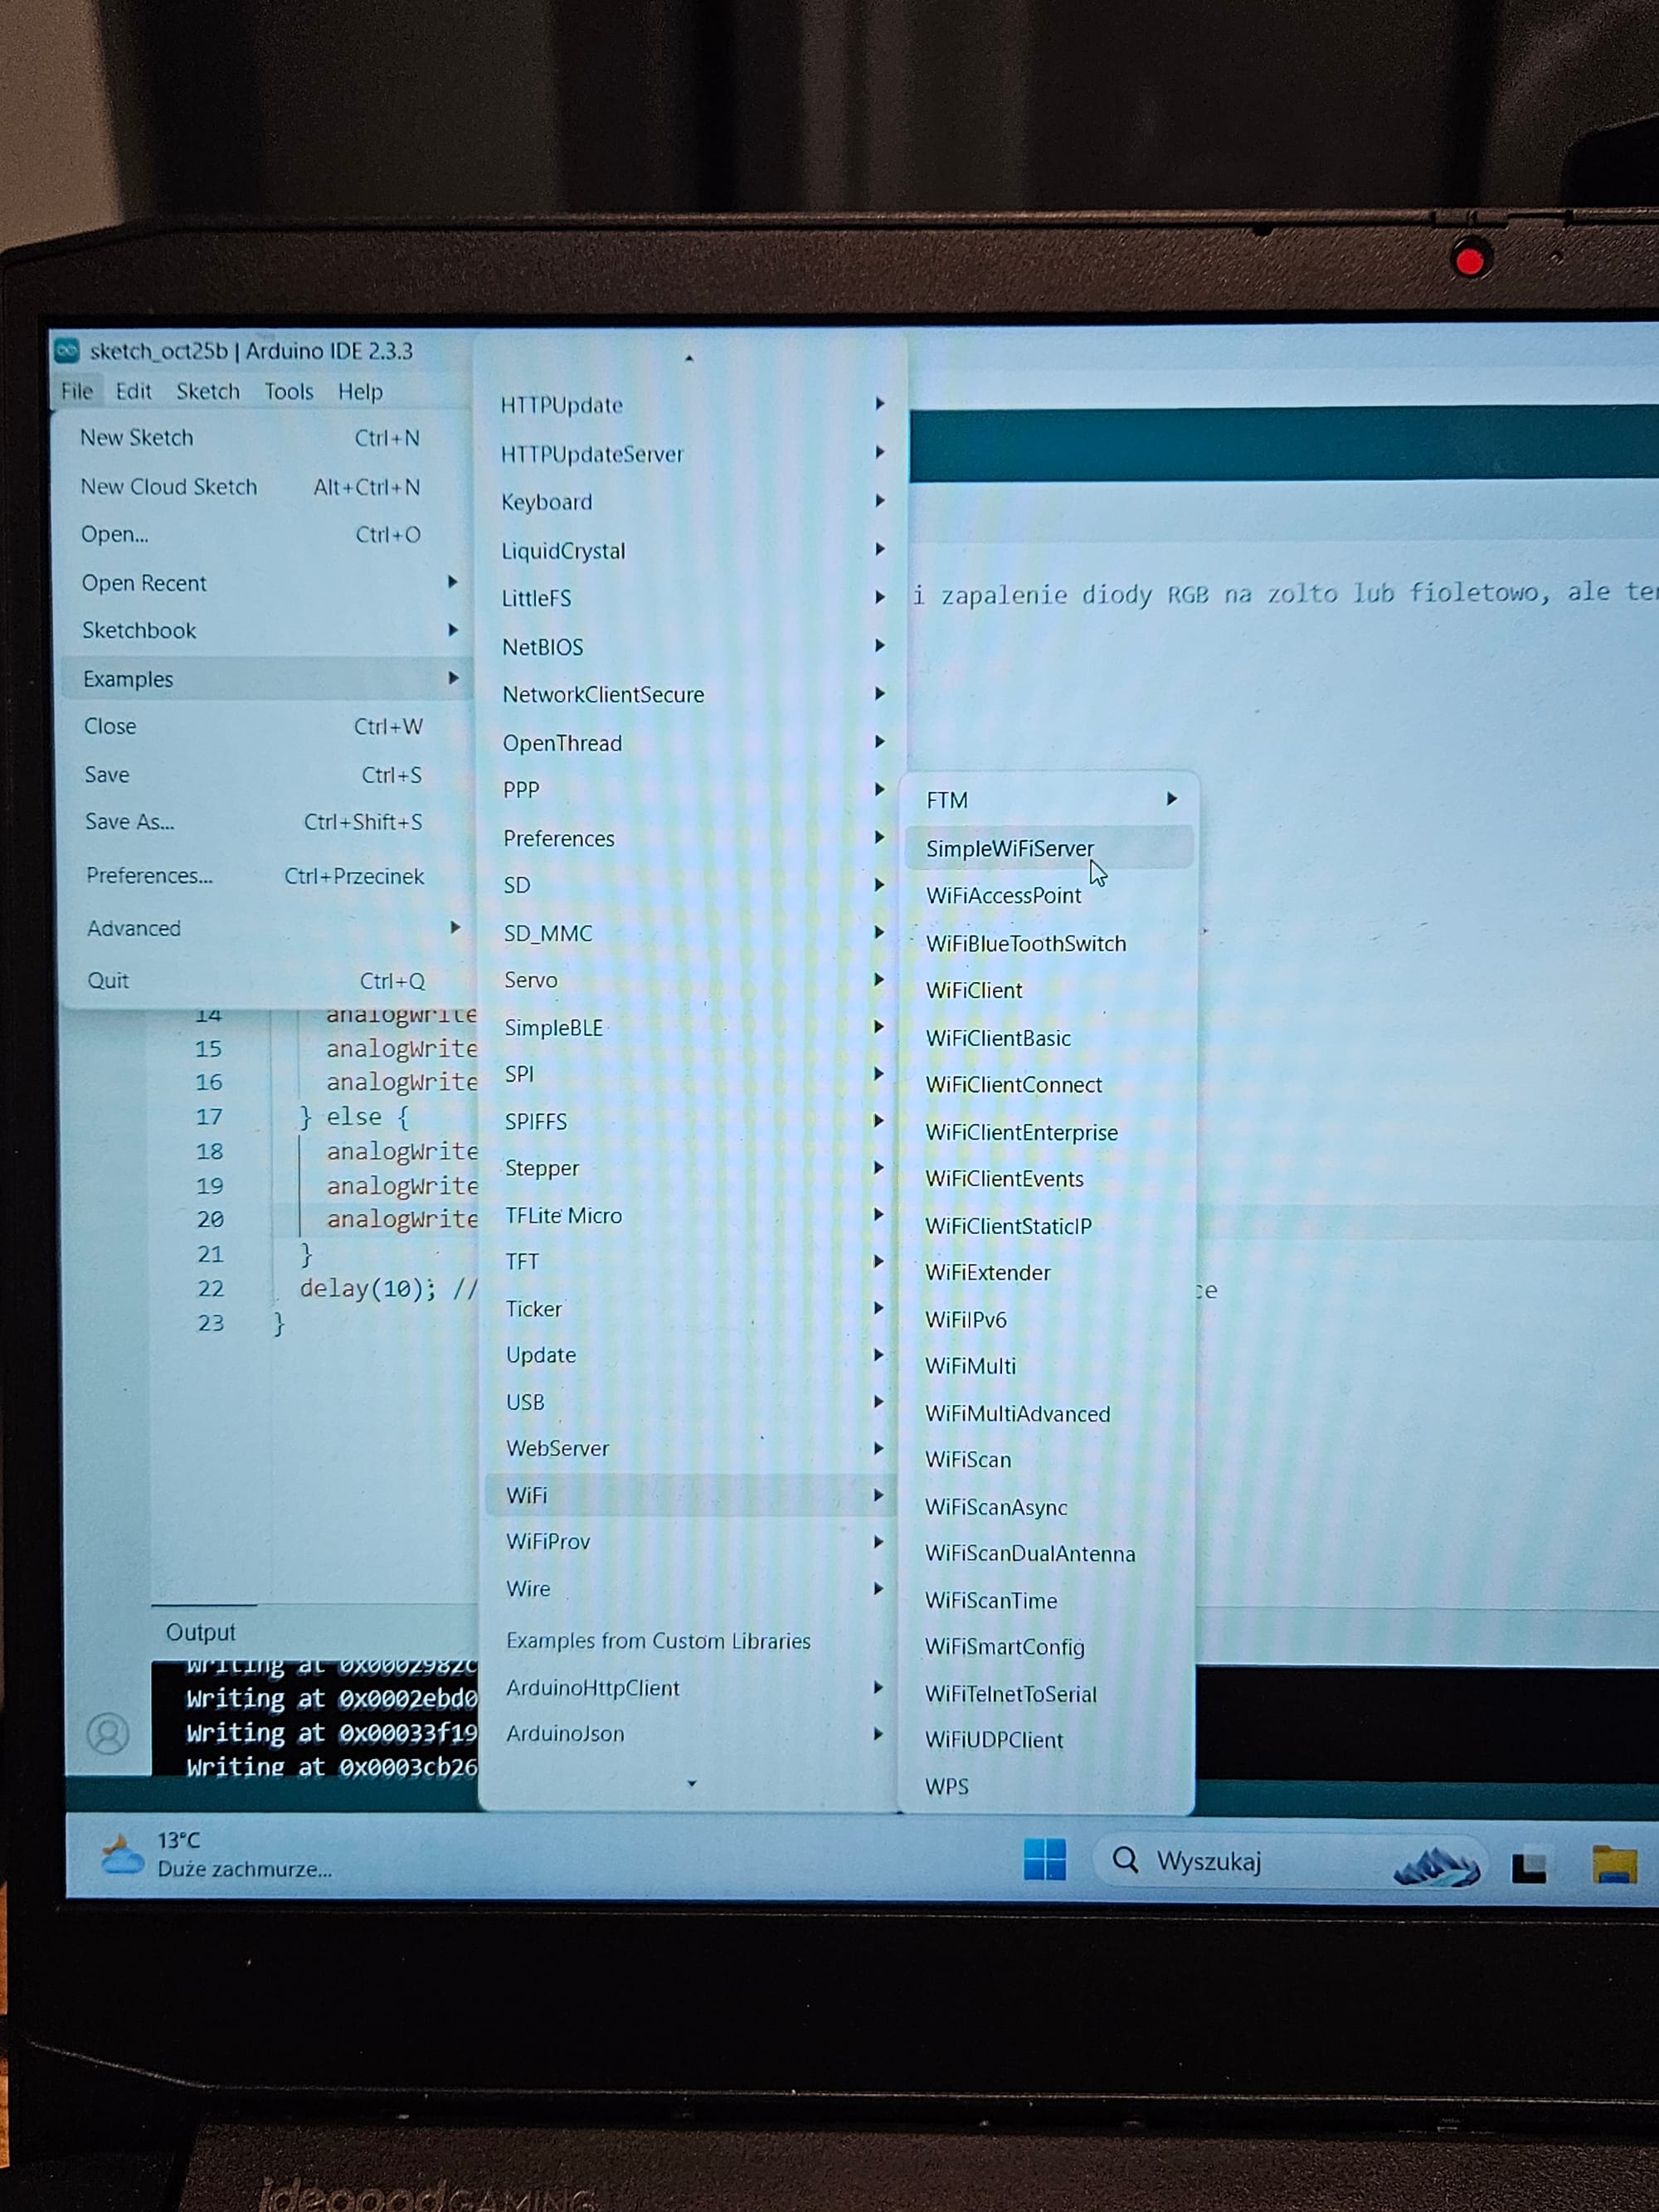Open the WiFiClient example

click(x=1048, y=990)
